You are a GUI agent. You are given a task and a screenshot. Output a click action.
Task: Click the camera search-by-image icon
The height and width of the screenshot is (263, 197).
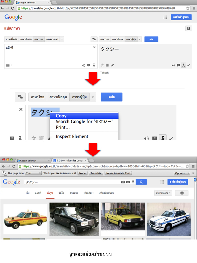pyautogui.click(x=123, y=182)
